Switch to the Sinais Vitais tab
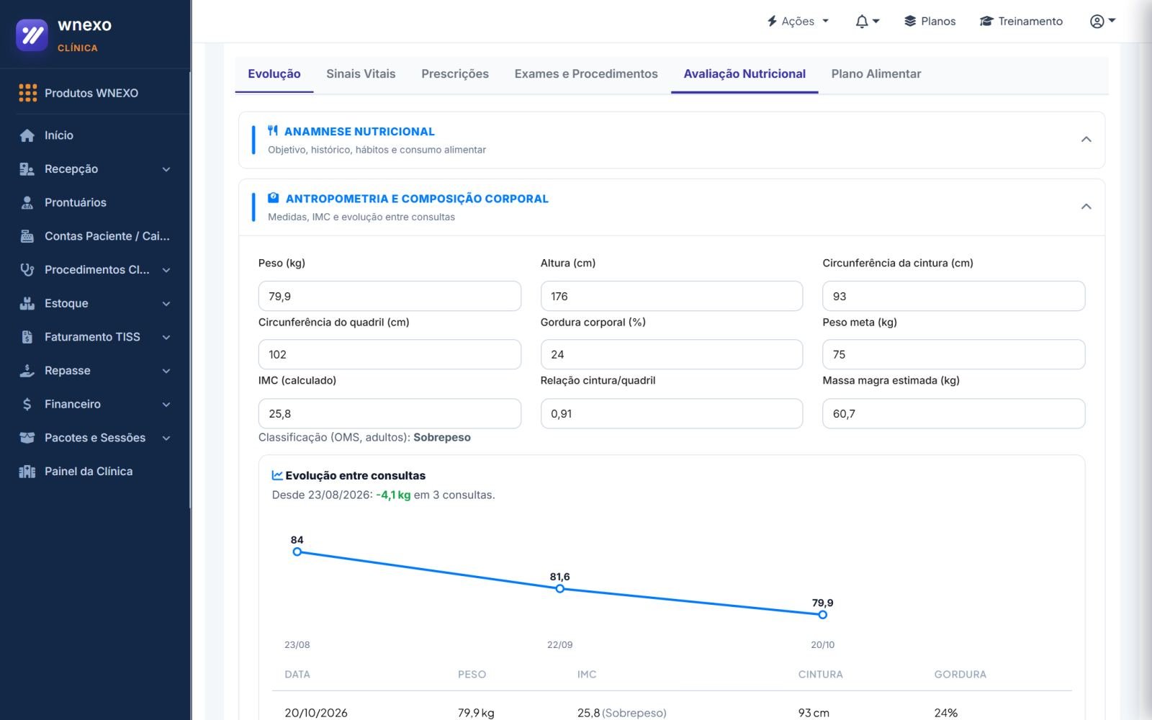This screenshot has width=1152, height=720. click(361, 73)
